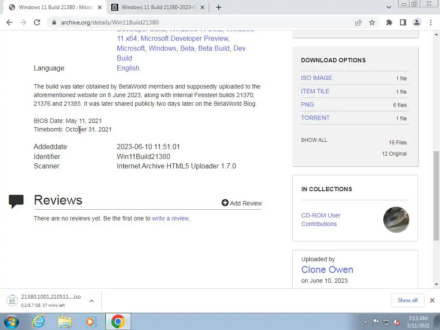Click the Beta topic tag

click(x=187, y=48)
